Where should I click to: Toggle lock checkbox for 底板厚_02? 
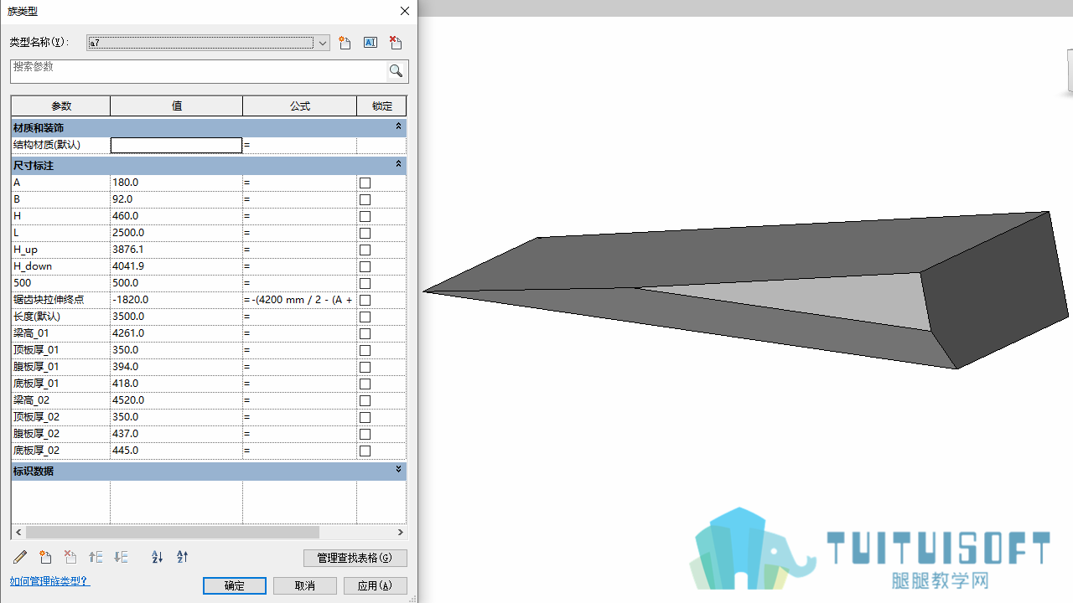365,451
